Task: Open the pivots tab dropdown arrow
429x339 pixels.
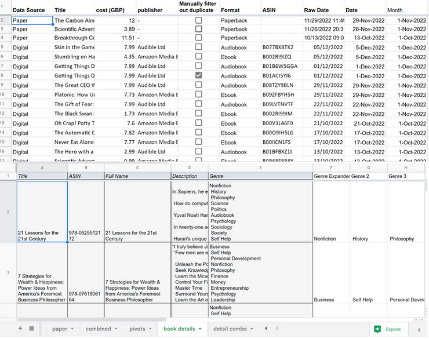Action: point(150,329)
